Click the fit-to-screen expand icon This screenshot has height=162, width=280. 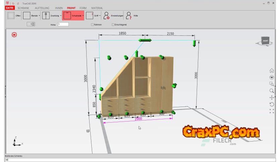click(272, 111)
